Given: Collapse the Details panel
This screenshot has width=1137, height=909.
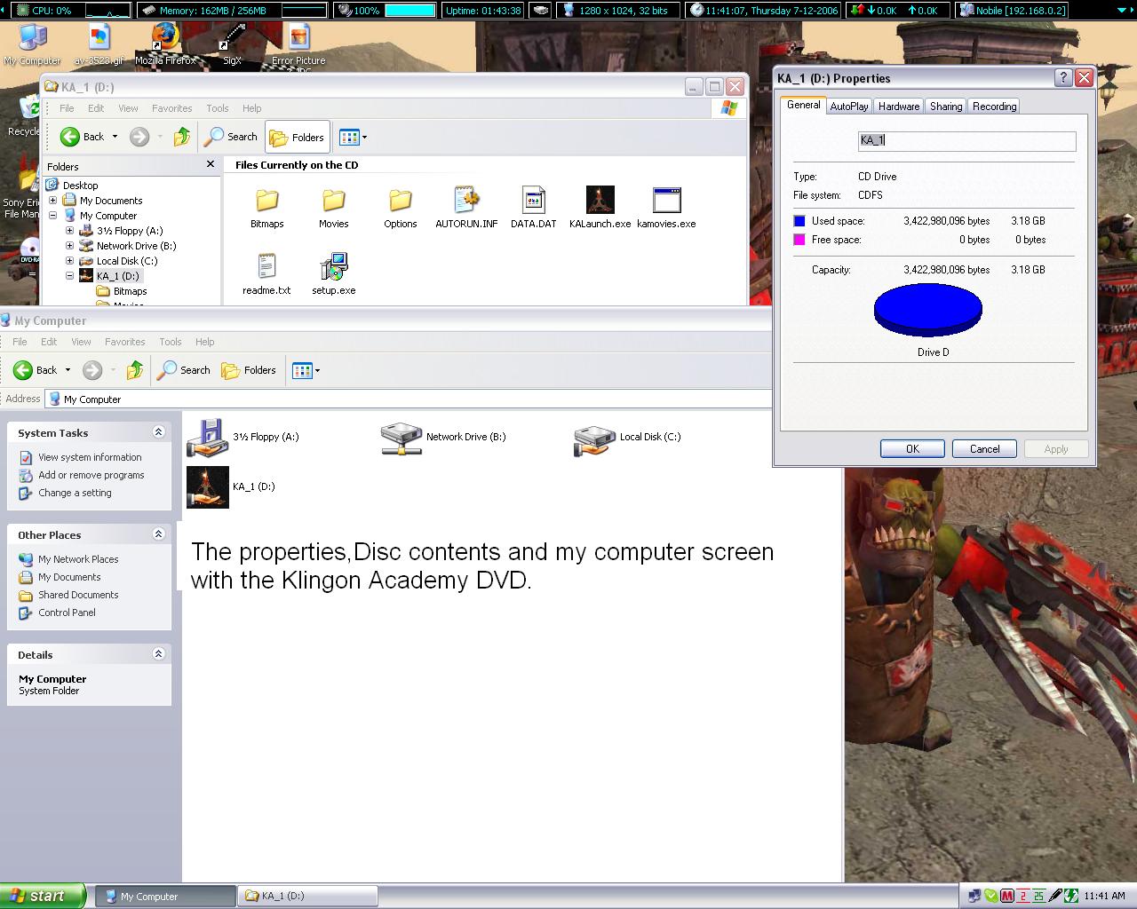Looking at the screenshot, I should [158, 654].
